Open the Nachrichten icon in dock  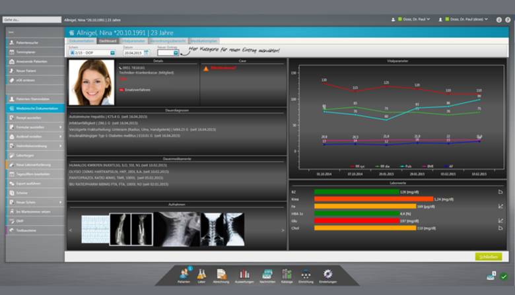click(x=267, y=273)
